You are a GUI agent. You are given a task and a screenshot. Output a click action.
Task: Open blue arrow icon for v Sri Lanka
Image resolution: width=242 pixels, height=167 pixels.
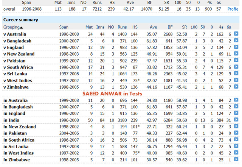[236, 74]
